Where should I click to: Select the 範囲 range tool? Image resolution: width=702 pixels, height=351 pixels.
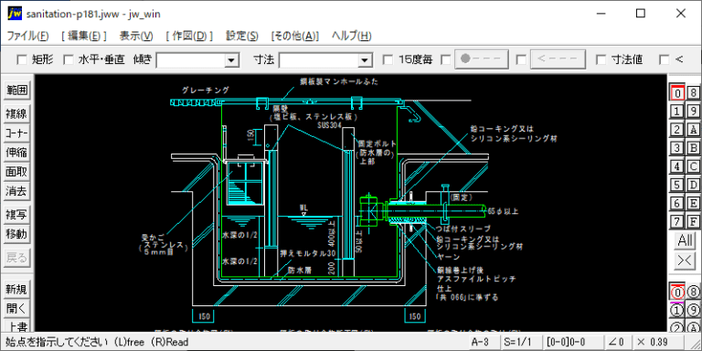(17, 90)
